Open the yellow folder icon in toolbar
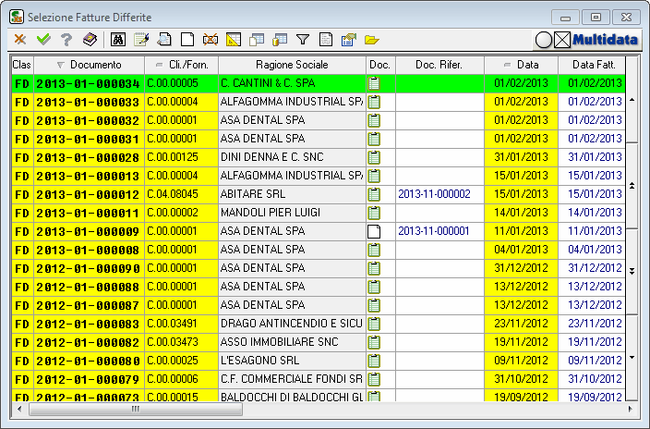Viewport: 650px width, 429px height. pos(372,40)
